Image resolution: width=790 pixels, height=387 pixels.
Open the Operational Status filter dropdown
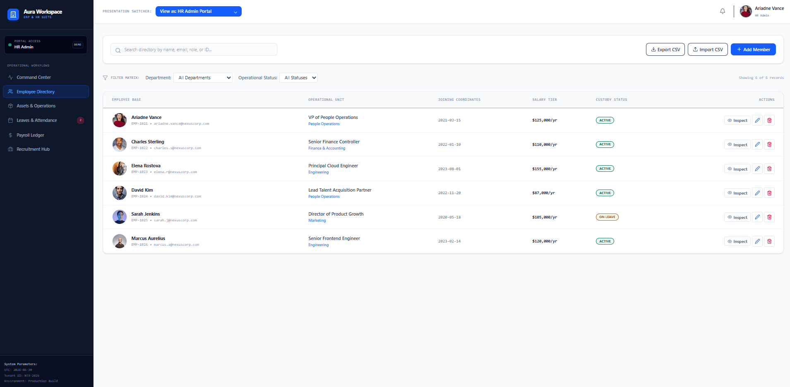298,78
